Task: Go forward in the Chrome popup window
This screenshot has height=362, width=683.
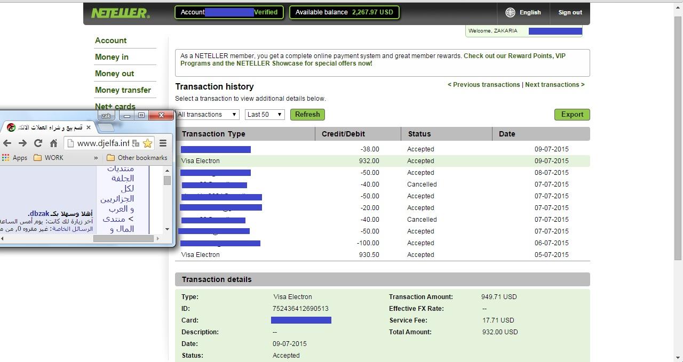Action: tap(22, 143)
